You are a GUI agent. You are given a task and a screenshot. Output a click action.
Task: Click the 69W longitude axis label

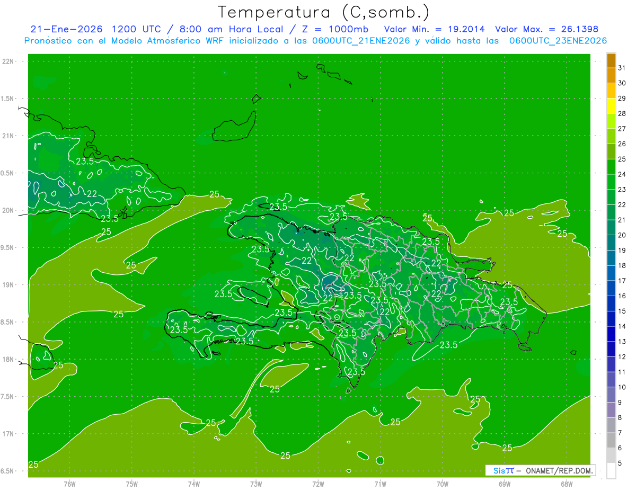click(505, 484)
